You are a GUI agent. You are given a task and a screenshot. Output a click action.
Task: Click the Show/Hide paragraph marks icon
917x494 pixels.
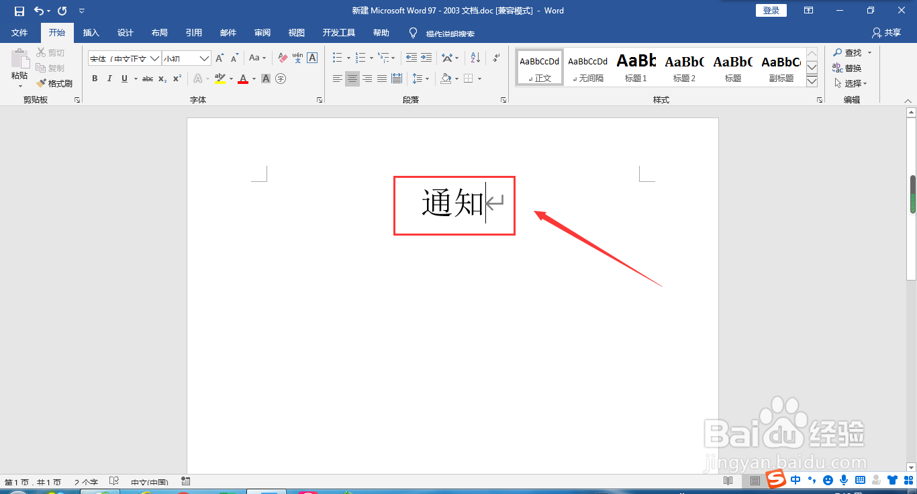click(495, 58)
